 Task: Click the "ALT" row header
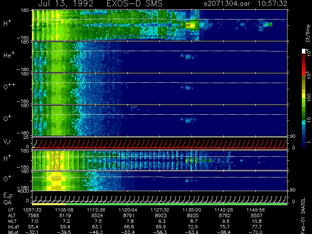[x=12, y=216]
